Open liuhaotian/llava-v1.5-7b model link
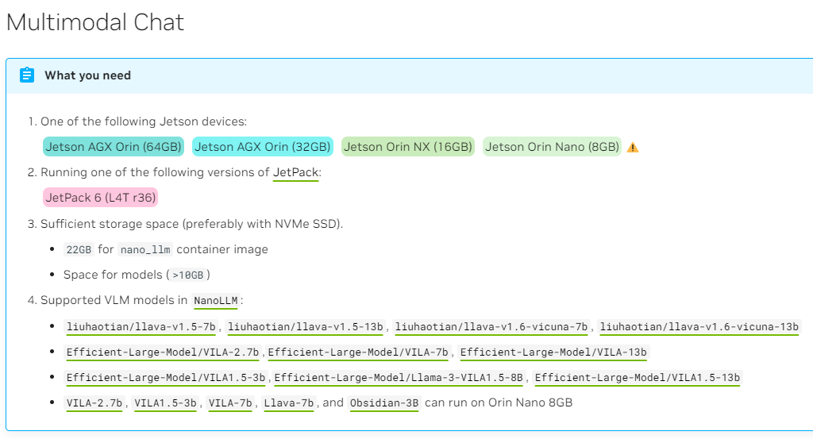The width and height of the screenshot is (813, 439). coord(141,326)
